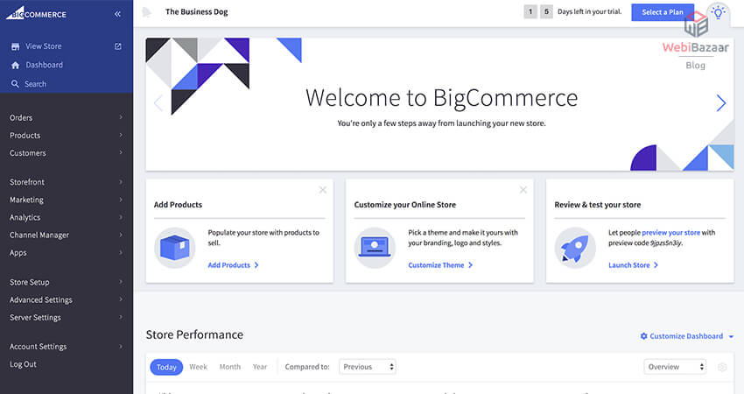Go to previous welcome banner slide
The width and height of the screenshot is (744, 394).
pos(158,103)
